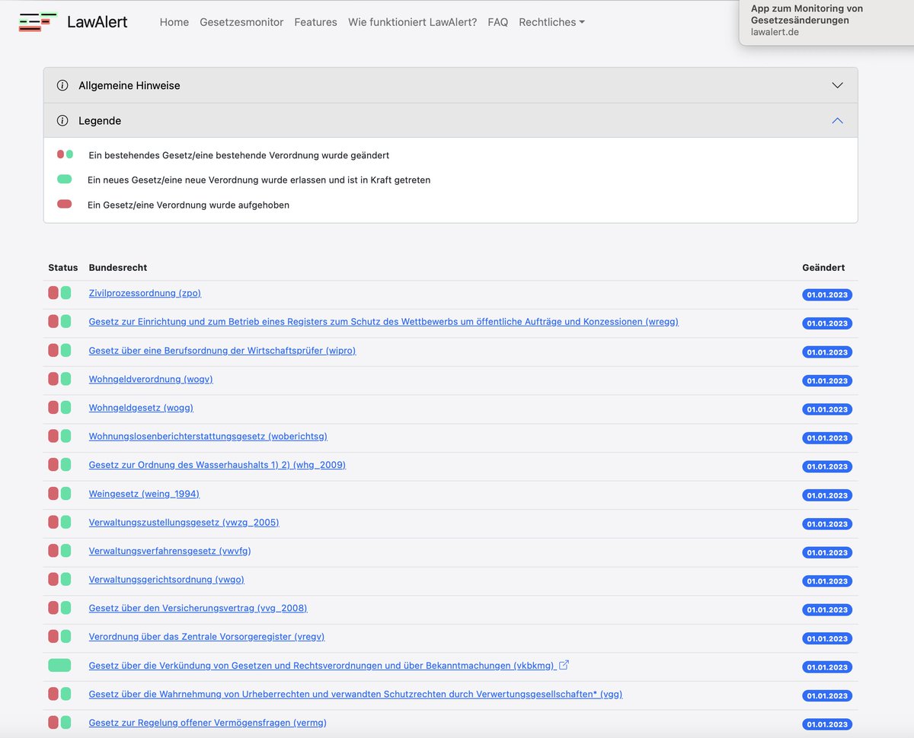Click legend text about neues Gesetz erlassen
This screenshot has width=914, height=738.
pos(259,180)
